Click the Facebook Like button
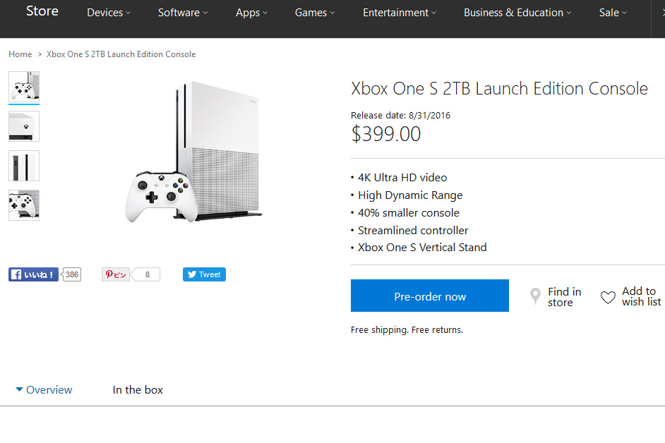The height and width of the screenshot is (443, 665). [x=33, y=274]
